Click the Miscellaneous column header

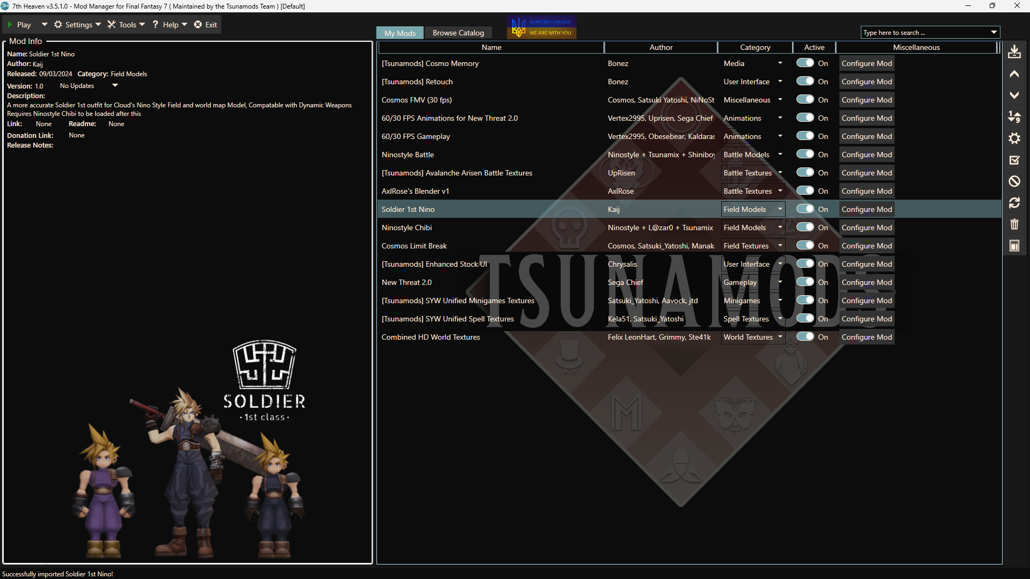point(916,47)
